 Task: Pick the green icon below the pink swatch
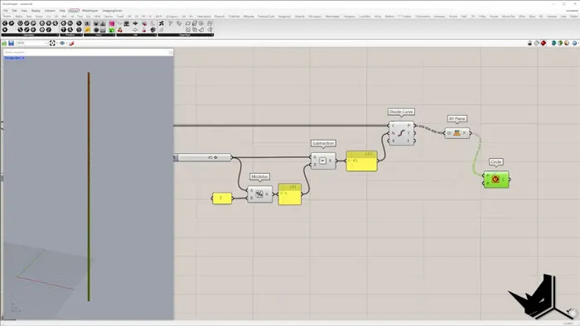coord(111,30)
